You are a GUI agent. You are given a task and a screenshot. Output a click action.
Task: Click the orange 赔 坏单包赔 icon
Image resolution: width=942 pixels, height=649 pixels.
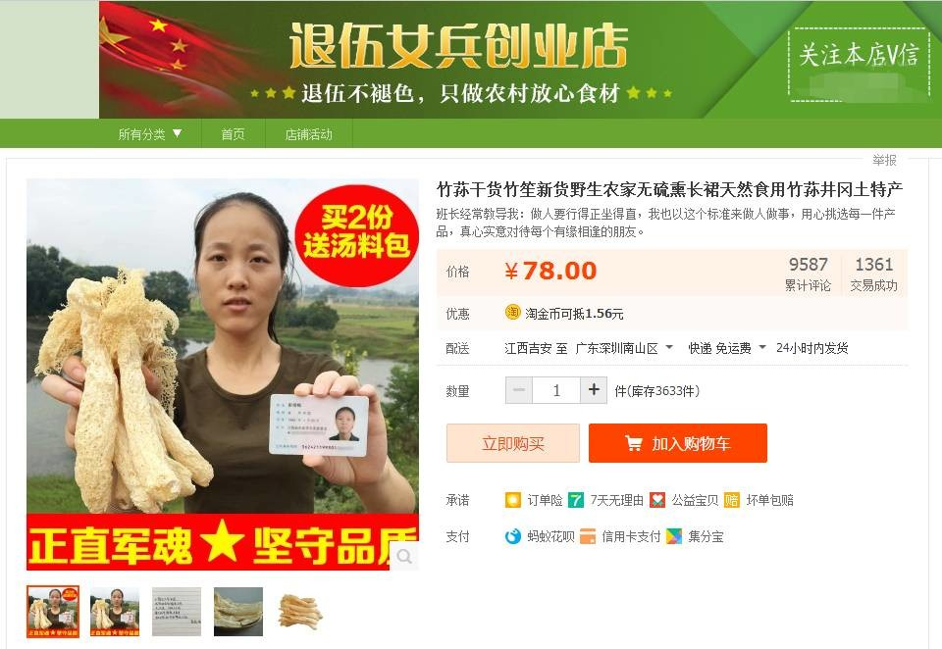click(732, 500)
